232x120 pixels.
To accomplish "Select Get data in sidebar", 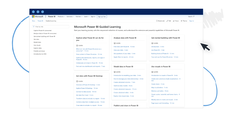I will 36,39.
